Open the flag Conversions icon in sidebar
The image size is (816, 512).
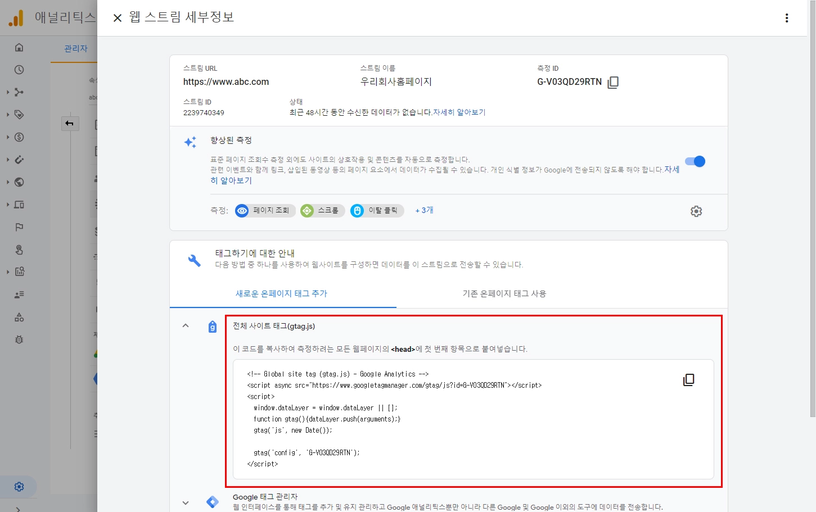[19, 227]
